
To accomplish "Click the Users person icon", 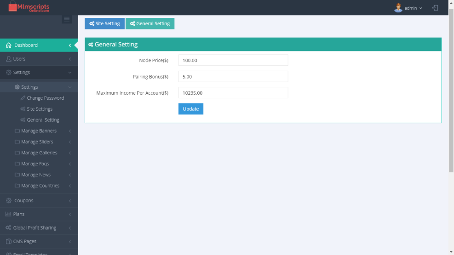I will [8, 59].
